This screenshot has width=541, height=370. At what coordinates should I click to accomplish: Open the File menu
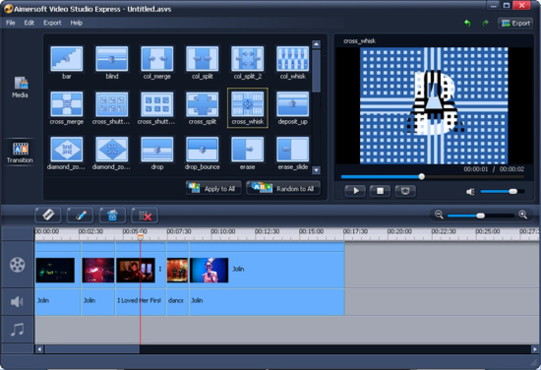10,23
